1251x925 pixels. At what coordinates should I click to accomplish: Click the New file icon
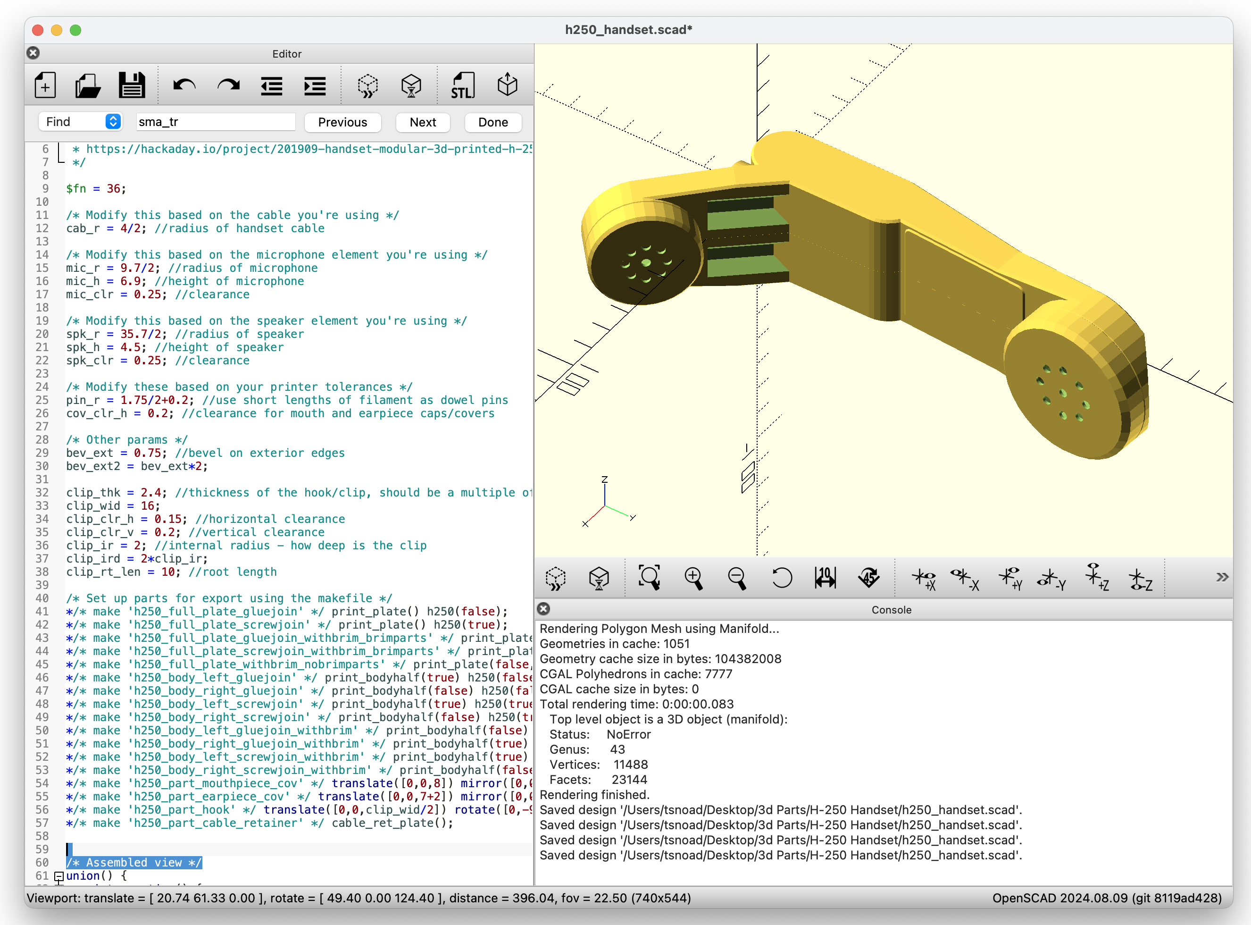click(45, 86)
